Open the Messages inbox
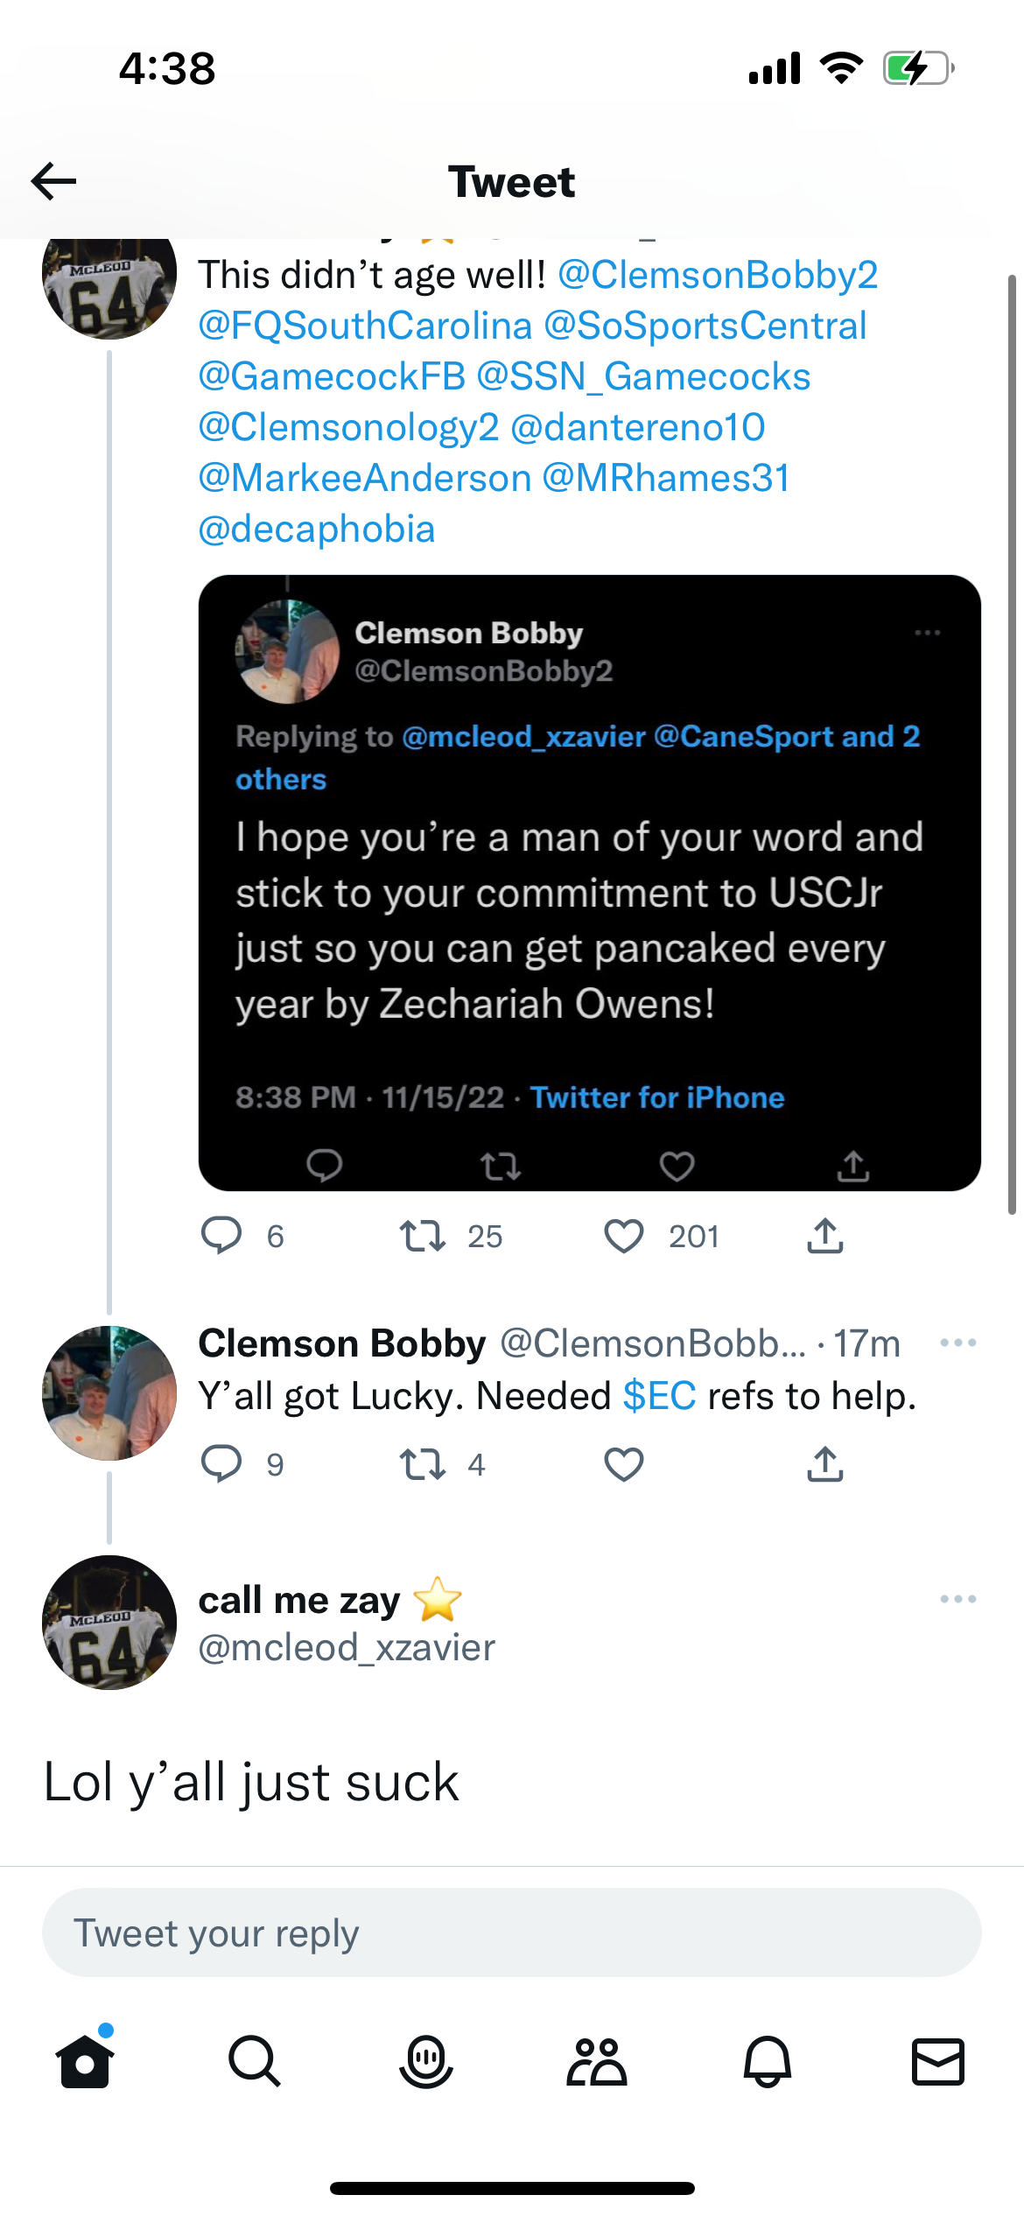1024x2216 pixels. pyautogui.click(x=939, y=2061)
